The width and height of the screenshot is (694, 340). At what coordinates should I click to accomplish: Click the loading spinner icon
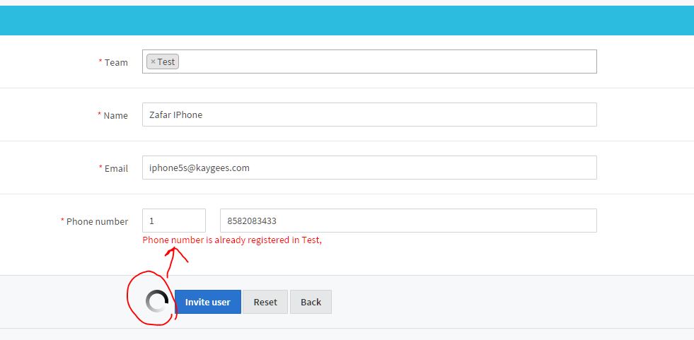click(x=156, y=302)
